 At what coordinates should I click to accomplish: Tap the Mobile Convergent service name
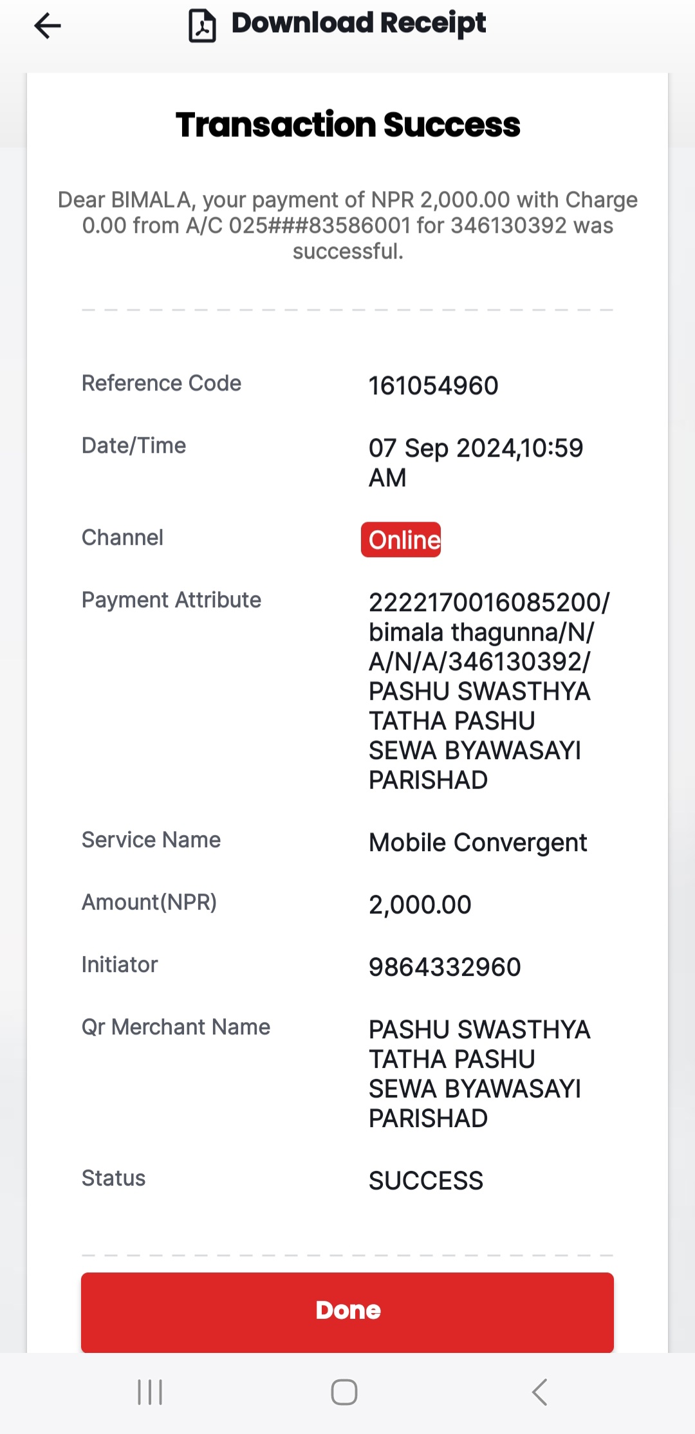point(478,843)
